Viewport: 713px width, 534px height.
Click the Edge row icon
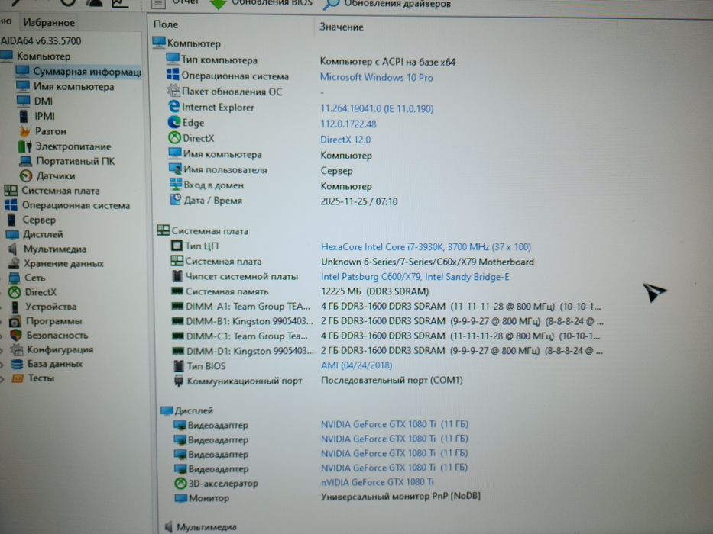(x=174, y=123)
